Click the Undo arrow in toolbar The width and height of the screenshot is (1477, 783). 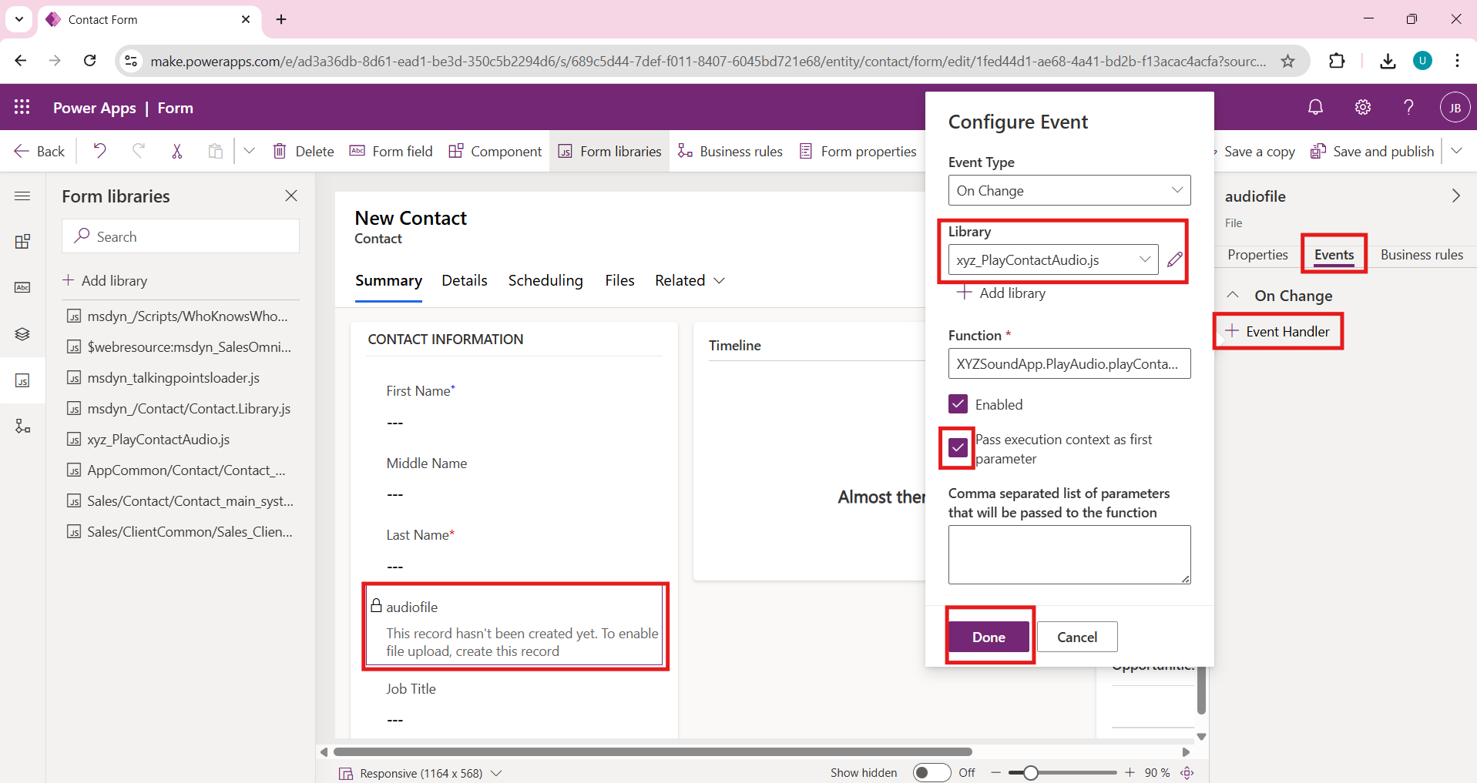99,151
